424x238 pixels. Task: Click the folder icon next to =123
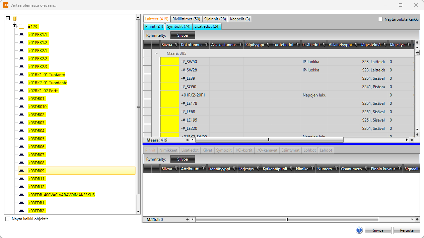21,26
